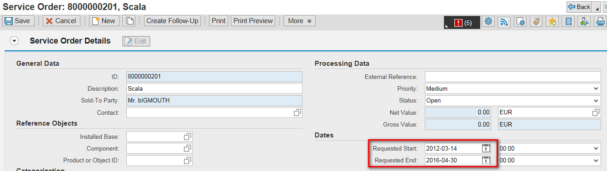Open the Back history dropdown arrow

(x=596, y=7)
